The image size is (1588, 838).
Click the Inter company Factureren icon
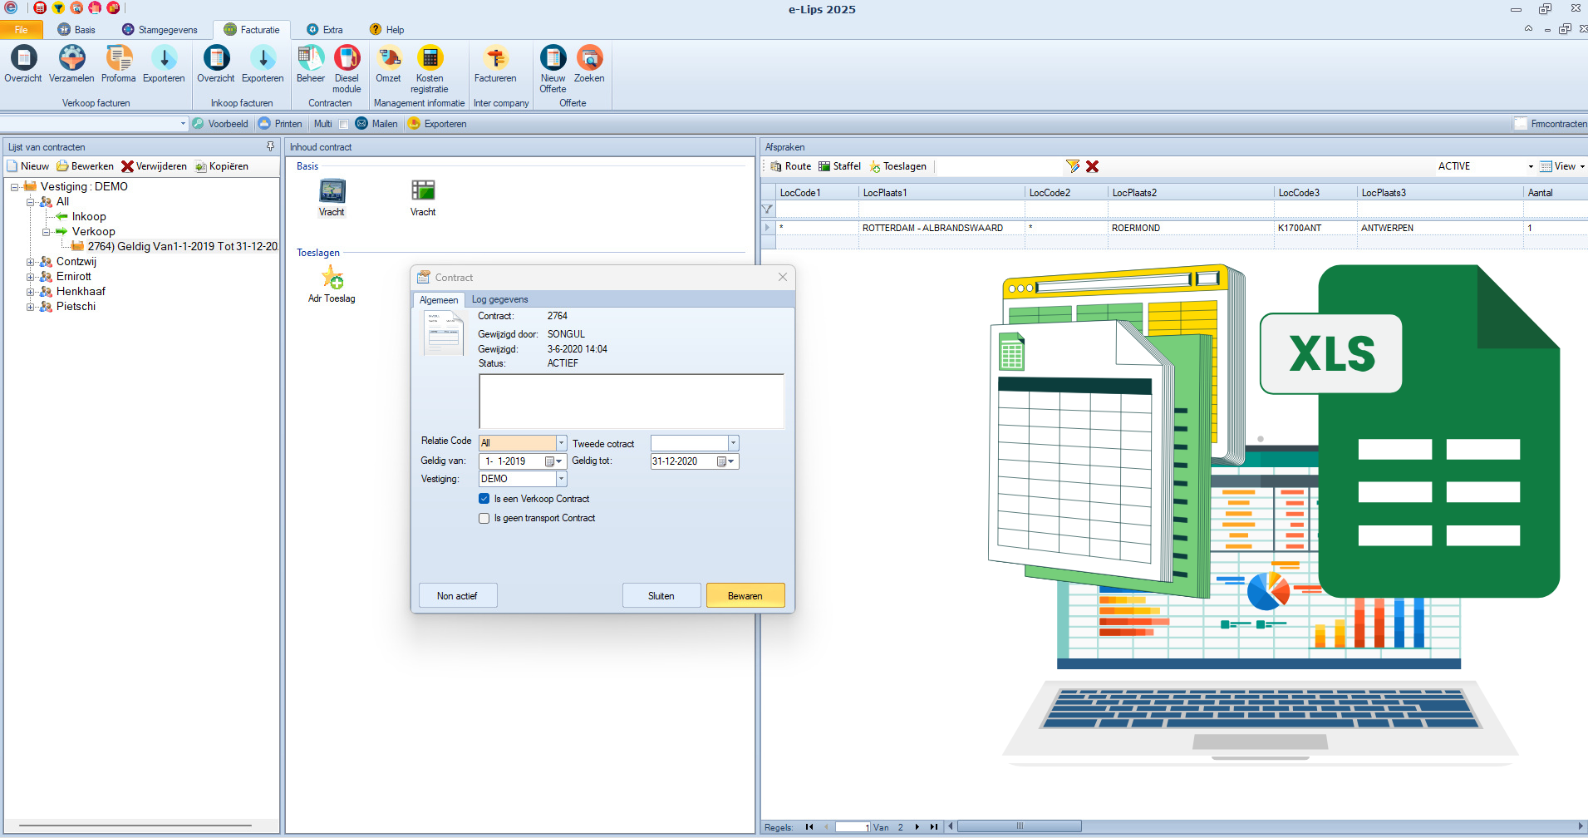coord(495,59)
